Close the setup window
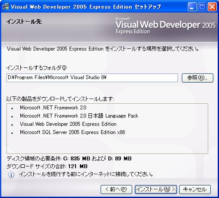 212,7
